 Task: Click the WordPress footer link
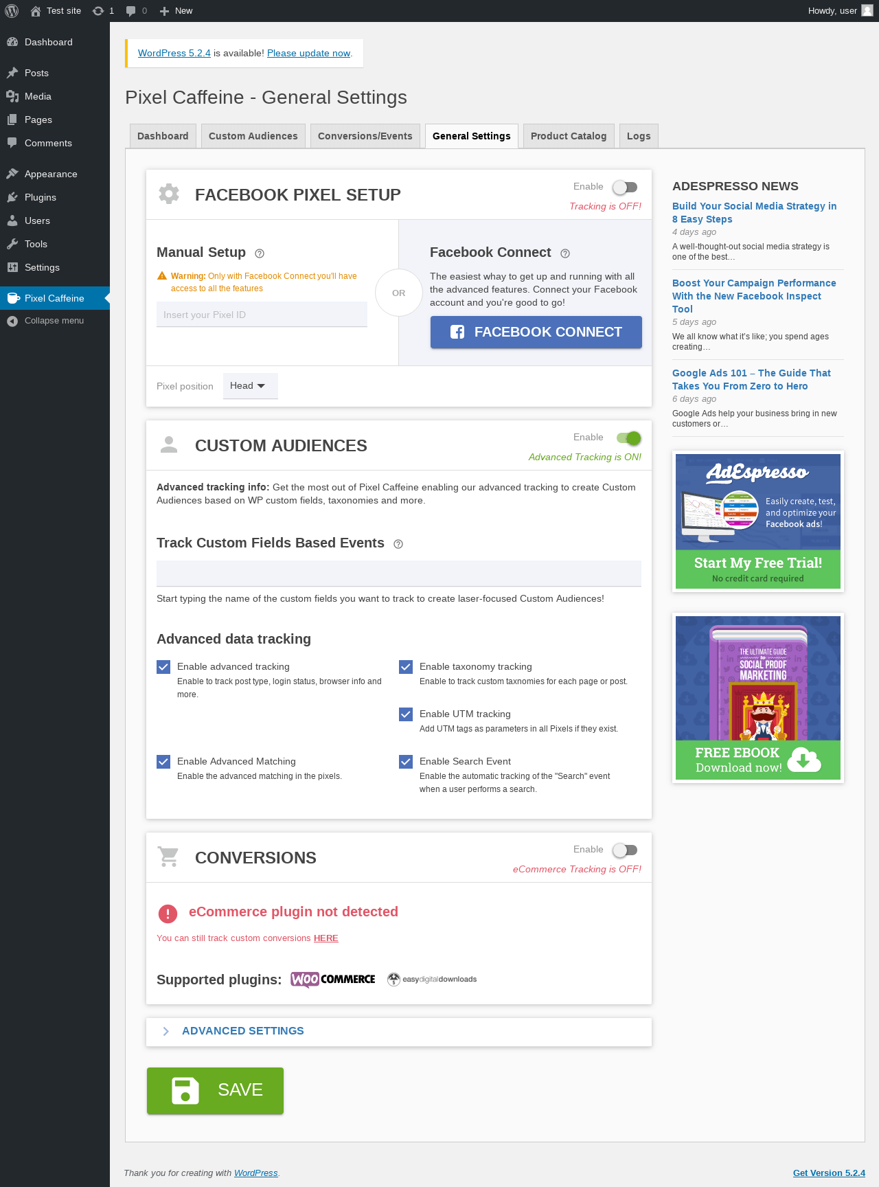pyautogui.click(x=256, y=1173)
